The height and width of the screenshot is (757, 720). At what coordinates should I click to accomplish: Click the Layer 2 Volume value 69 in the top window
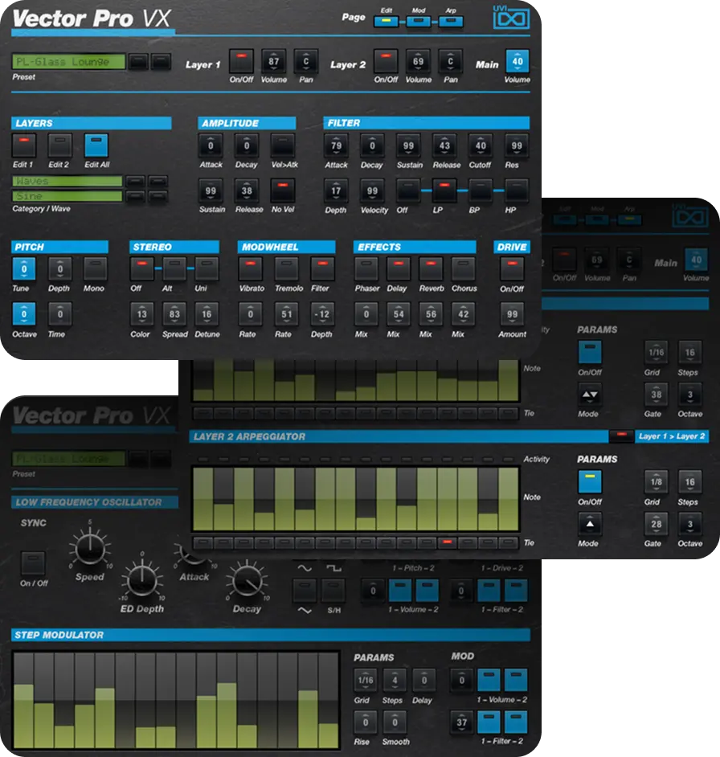418,61
